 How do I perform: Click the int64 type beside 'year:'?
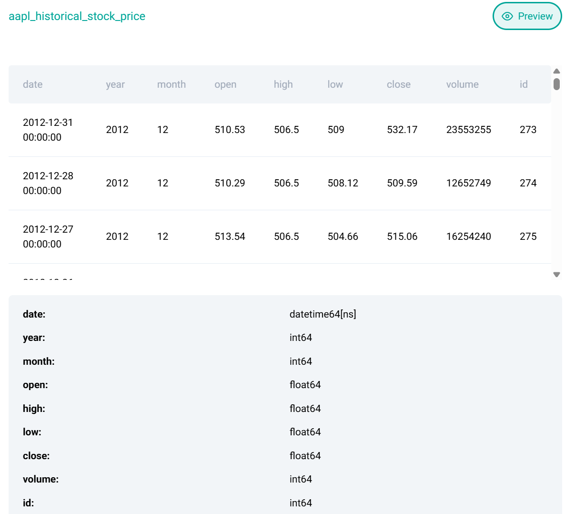[301, 338]
